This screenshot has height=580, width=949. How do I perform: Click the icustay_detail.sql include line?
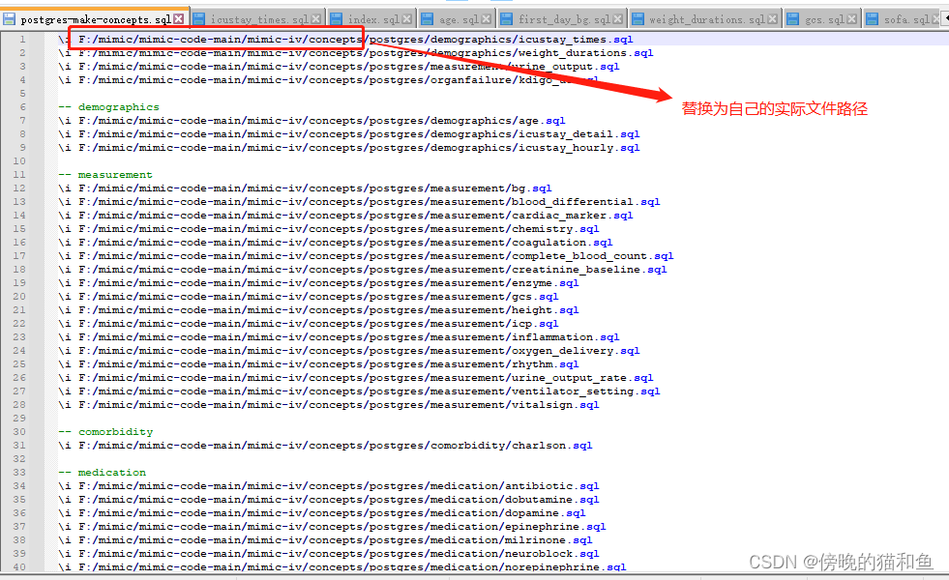click(349, 134)
